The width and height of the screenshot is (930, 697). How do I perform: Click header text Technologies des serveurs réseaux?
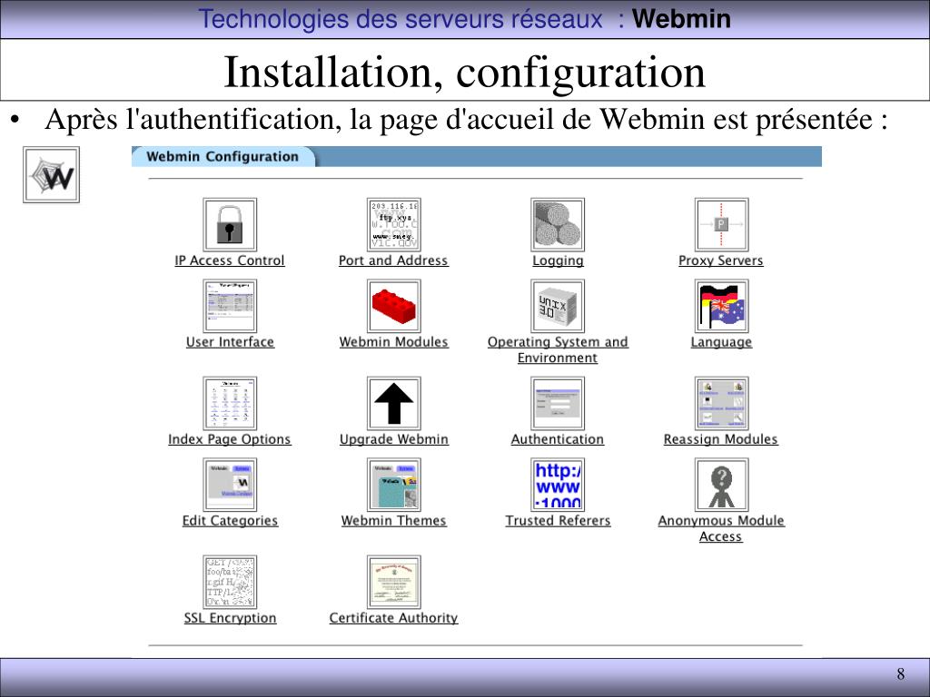coord(401,19)
